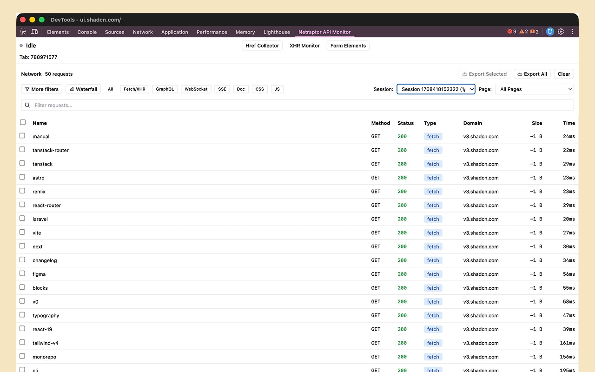Open the Page dropdown showing All Pages
The width and height of the screenshot is (595, 372).
click(534, 89)
